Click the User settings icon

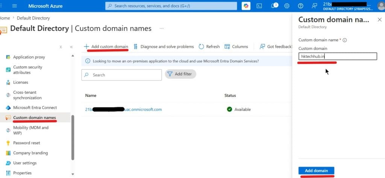[8, 163]
